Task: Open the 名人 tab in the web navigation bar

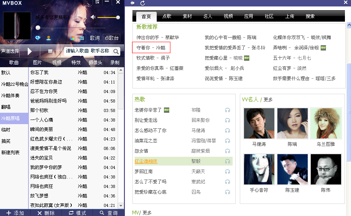Action: click(208, 16)
